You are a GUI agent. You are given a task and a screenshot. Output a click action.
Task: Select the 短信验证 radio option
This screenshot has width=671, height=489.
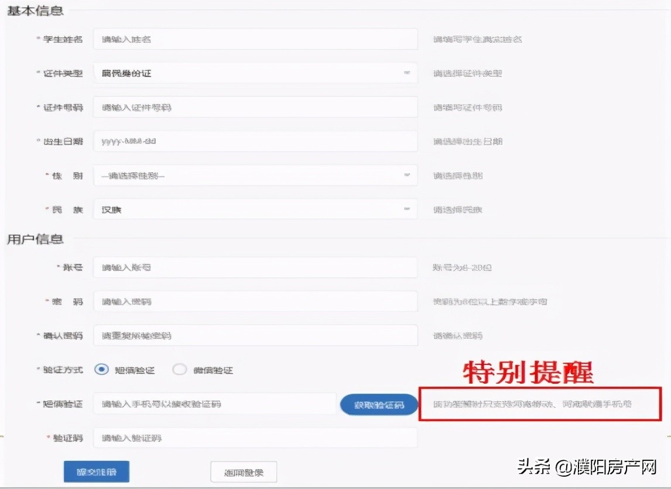click(101, 369)
